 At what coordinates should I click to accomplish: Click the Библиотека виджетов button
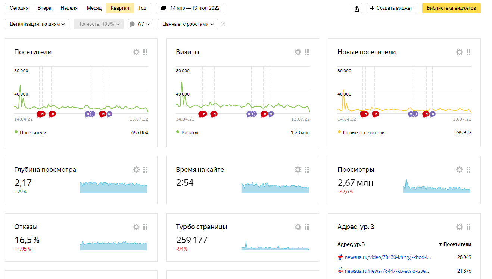(x=451, y=8)
